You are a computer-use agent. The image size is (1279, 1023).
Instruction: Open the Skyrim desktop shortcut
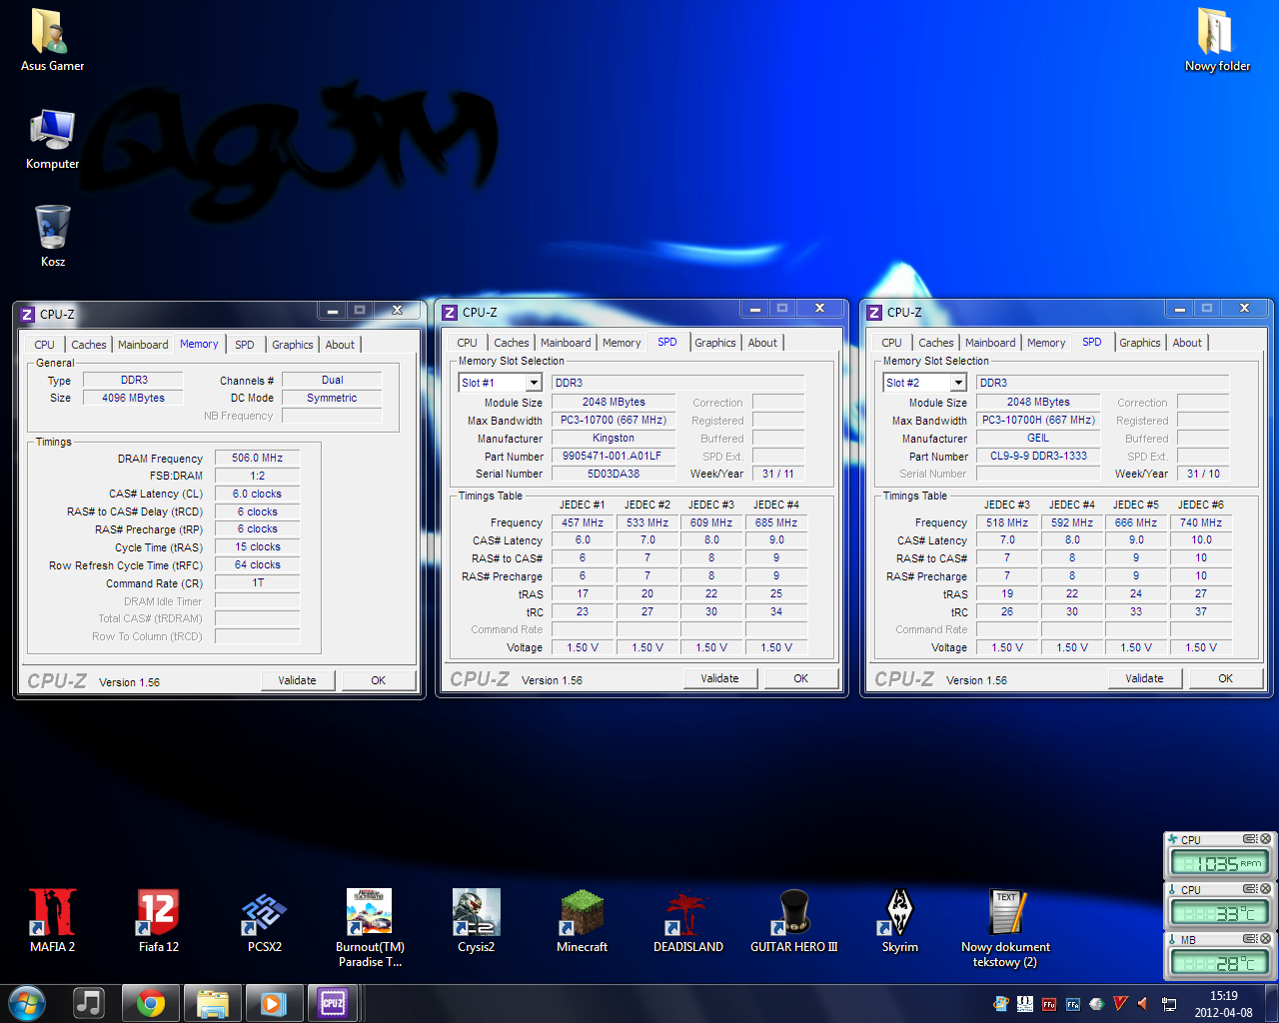click(899, 913)
